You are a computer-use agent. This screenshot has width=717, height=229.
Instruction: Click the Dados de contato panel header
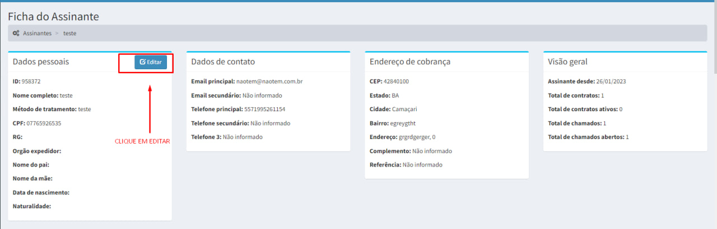point(223,62)
